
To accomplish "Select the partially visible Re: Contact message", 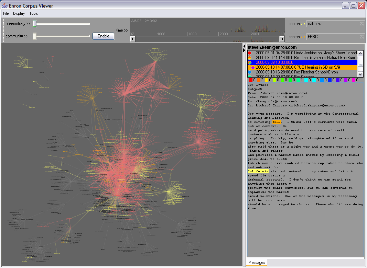I will pyautogui.click(x=302, y=76).
